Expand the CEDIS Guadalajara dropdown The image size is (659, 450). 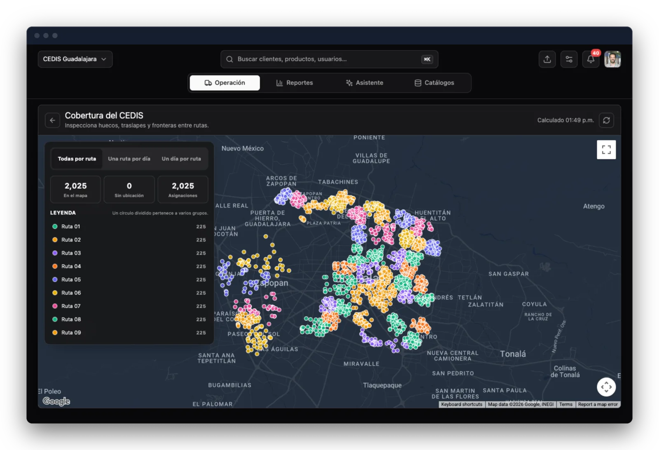pos(75,59)
